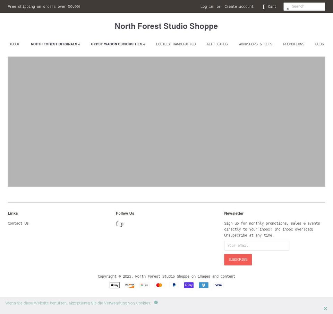Focus the Search input field

click(x=304, y=7)
